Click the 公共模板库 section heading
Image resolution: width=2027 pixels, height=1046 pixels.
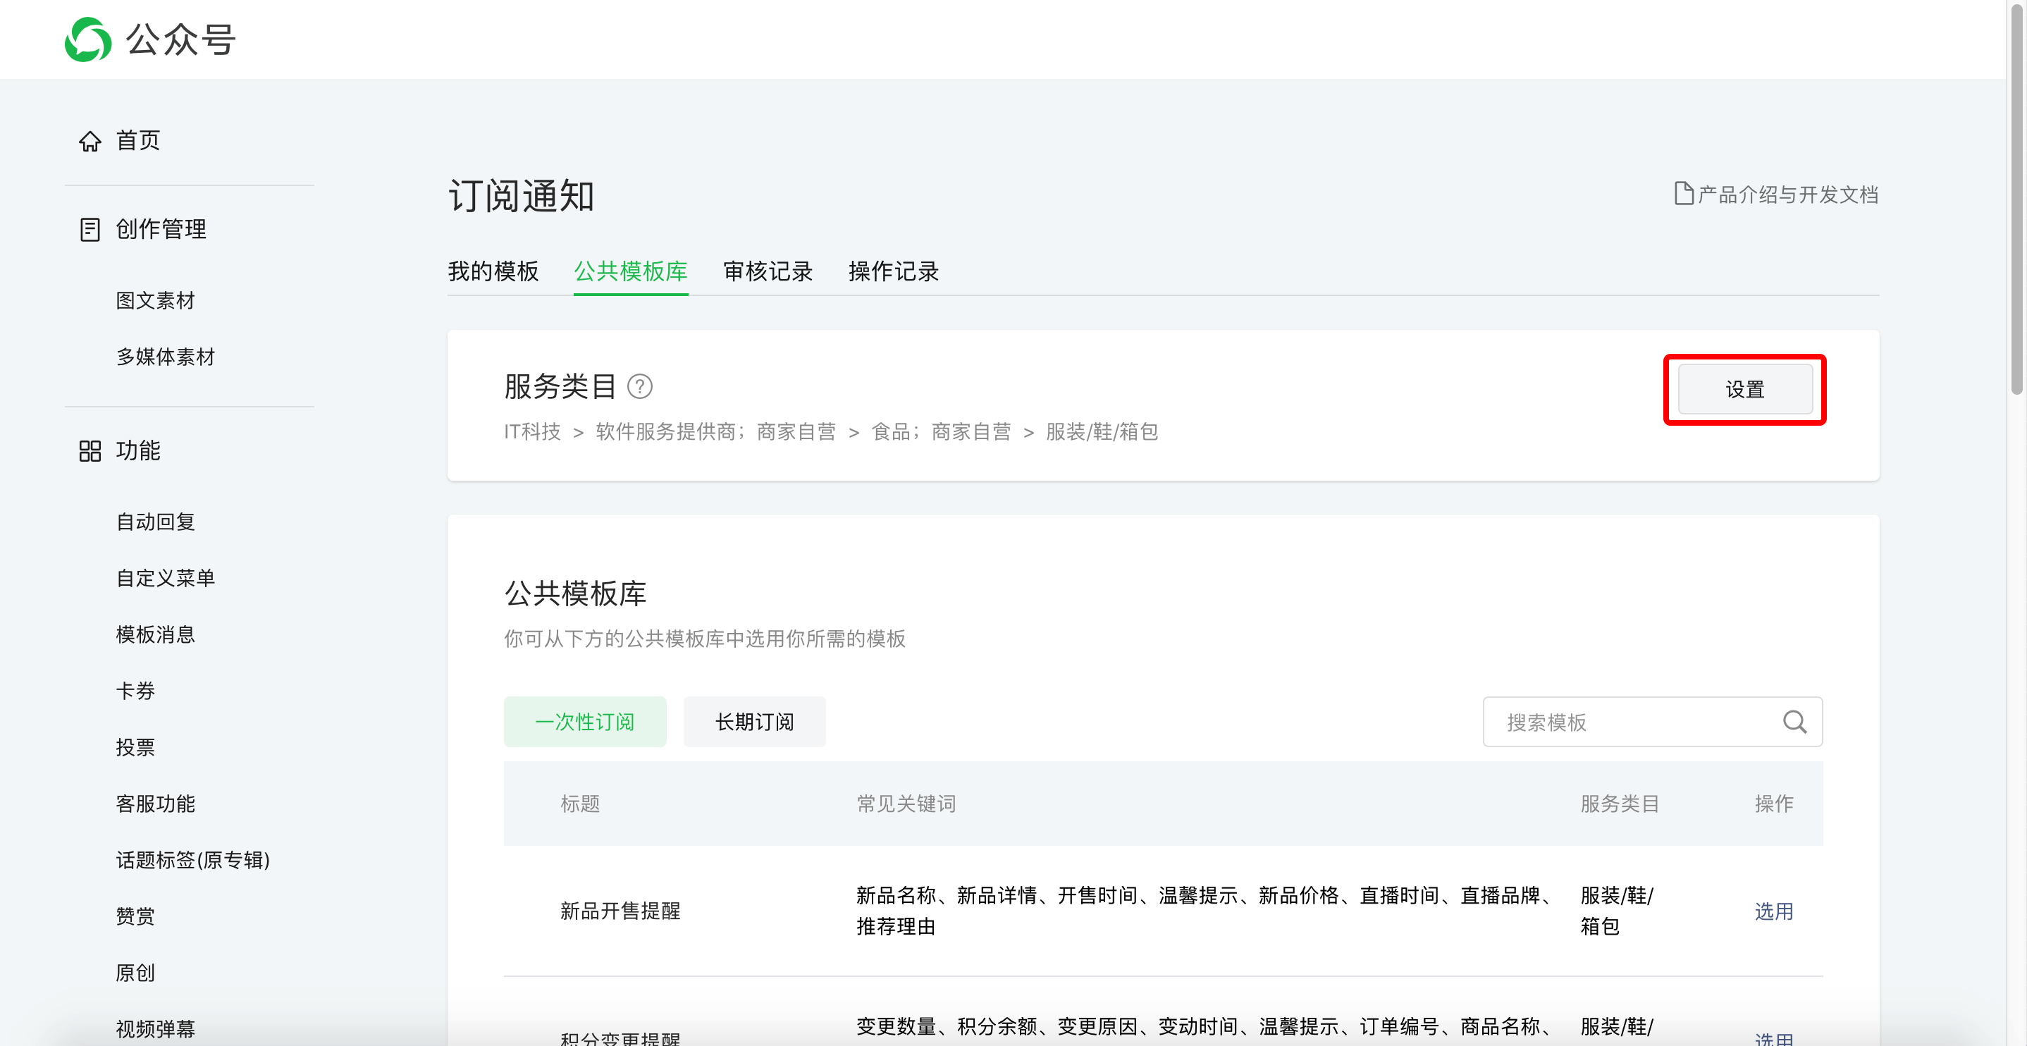[575, 593]
